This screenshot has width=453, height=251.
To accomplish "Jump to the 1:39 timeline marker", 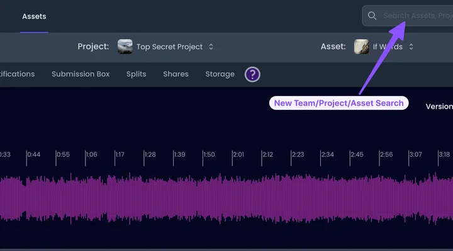I will [179, 154].
